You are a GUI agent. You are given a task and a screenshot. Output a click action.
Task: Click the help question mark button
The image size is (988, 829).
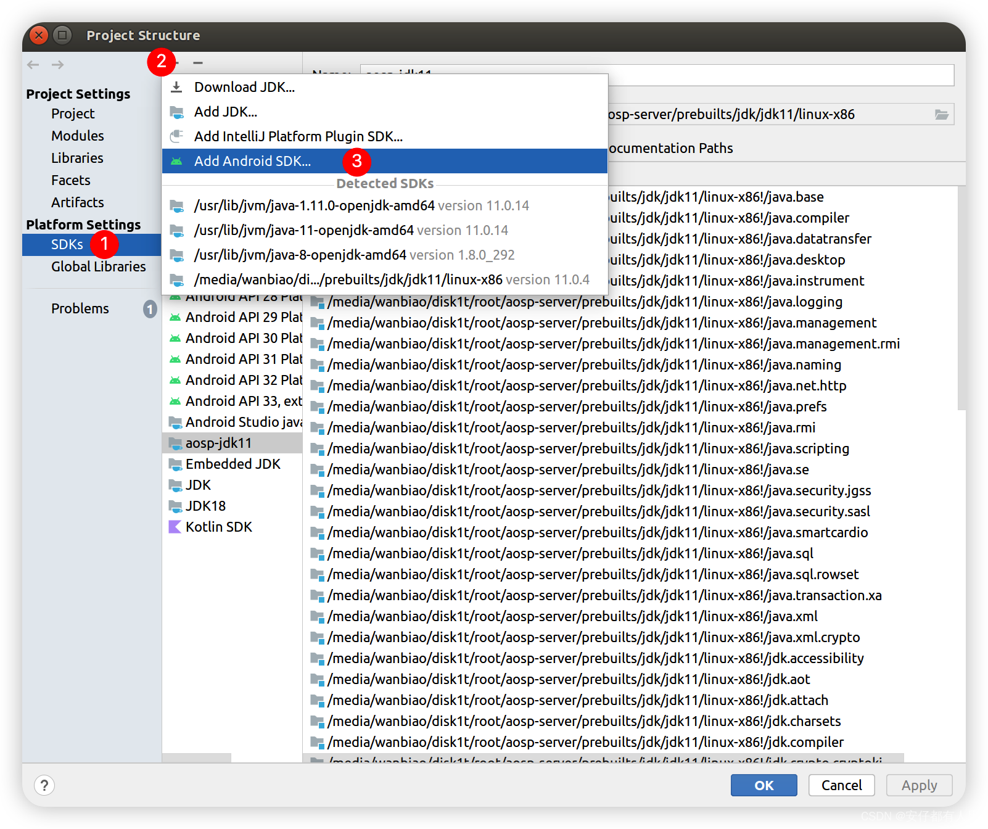point(44,785)
